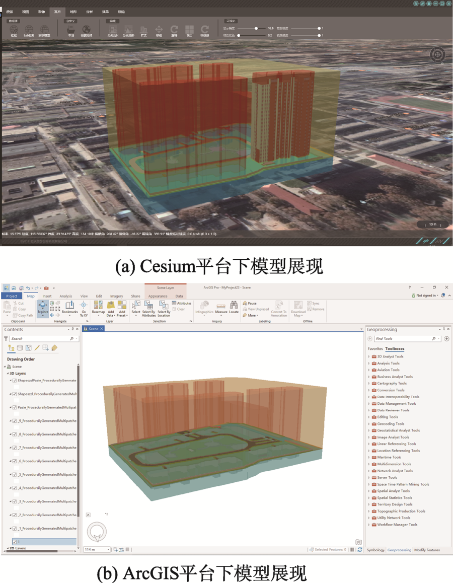Switch Contents to List By Labeling icon
The width and height of the screenshot is (453, 583).
(x=54, y=348)
